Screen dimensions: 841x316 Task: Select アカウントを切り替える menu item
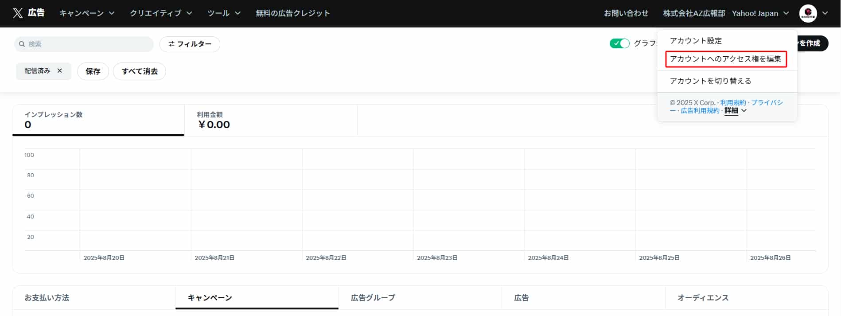click(710, 81)
